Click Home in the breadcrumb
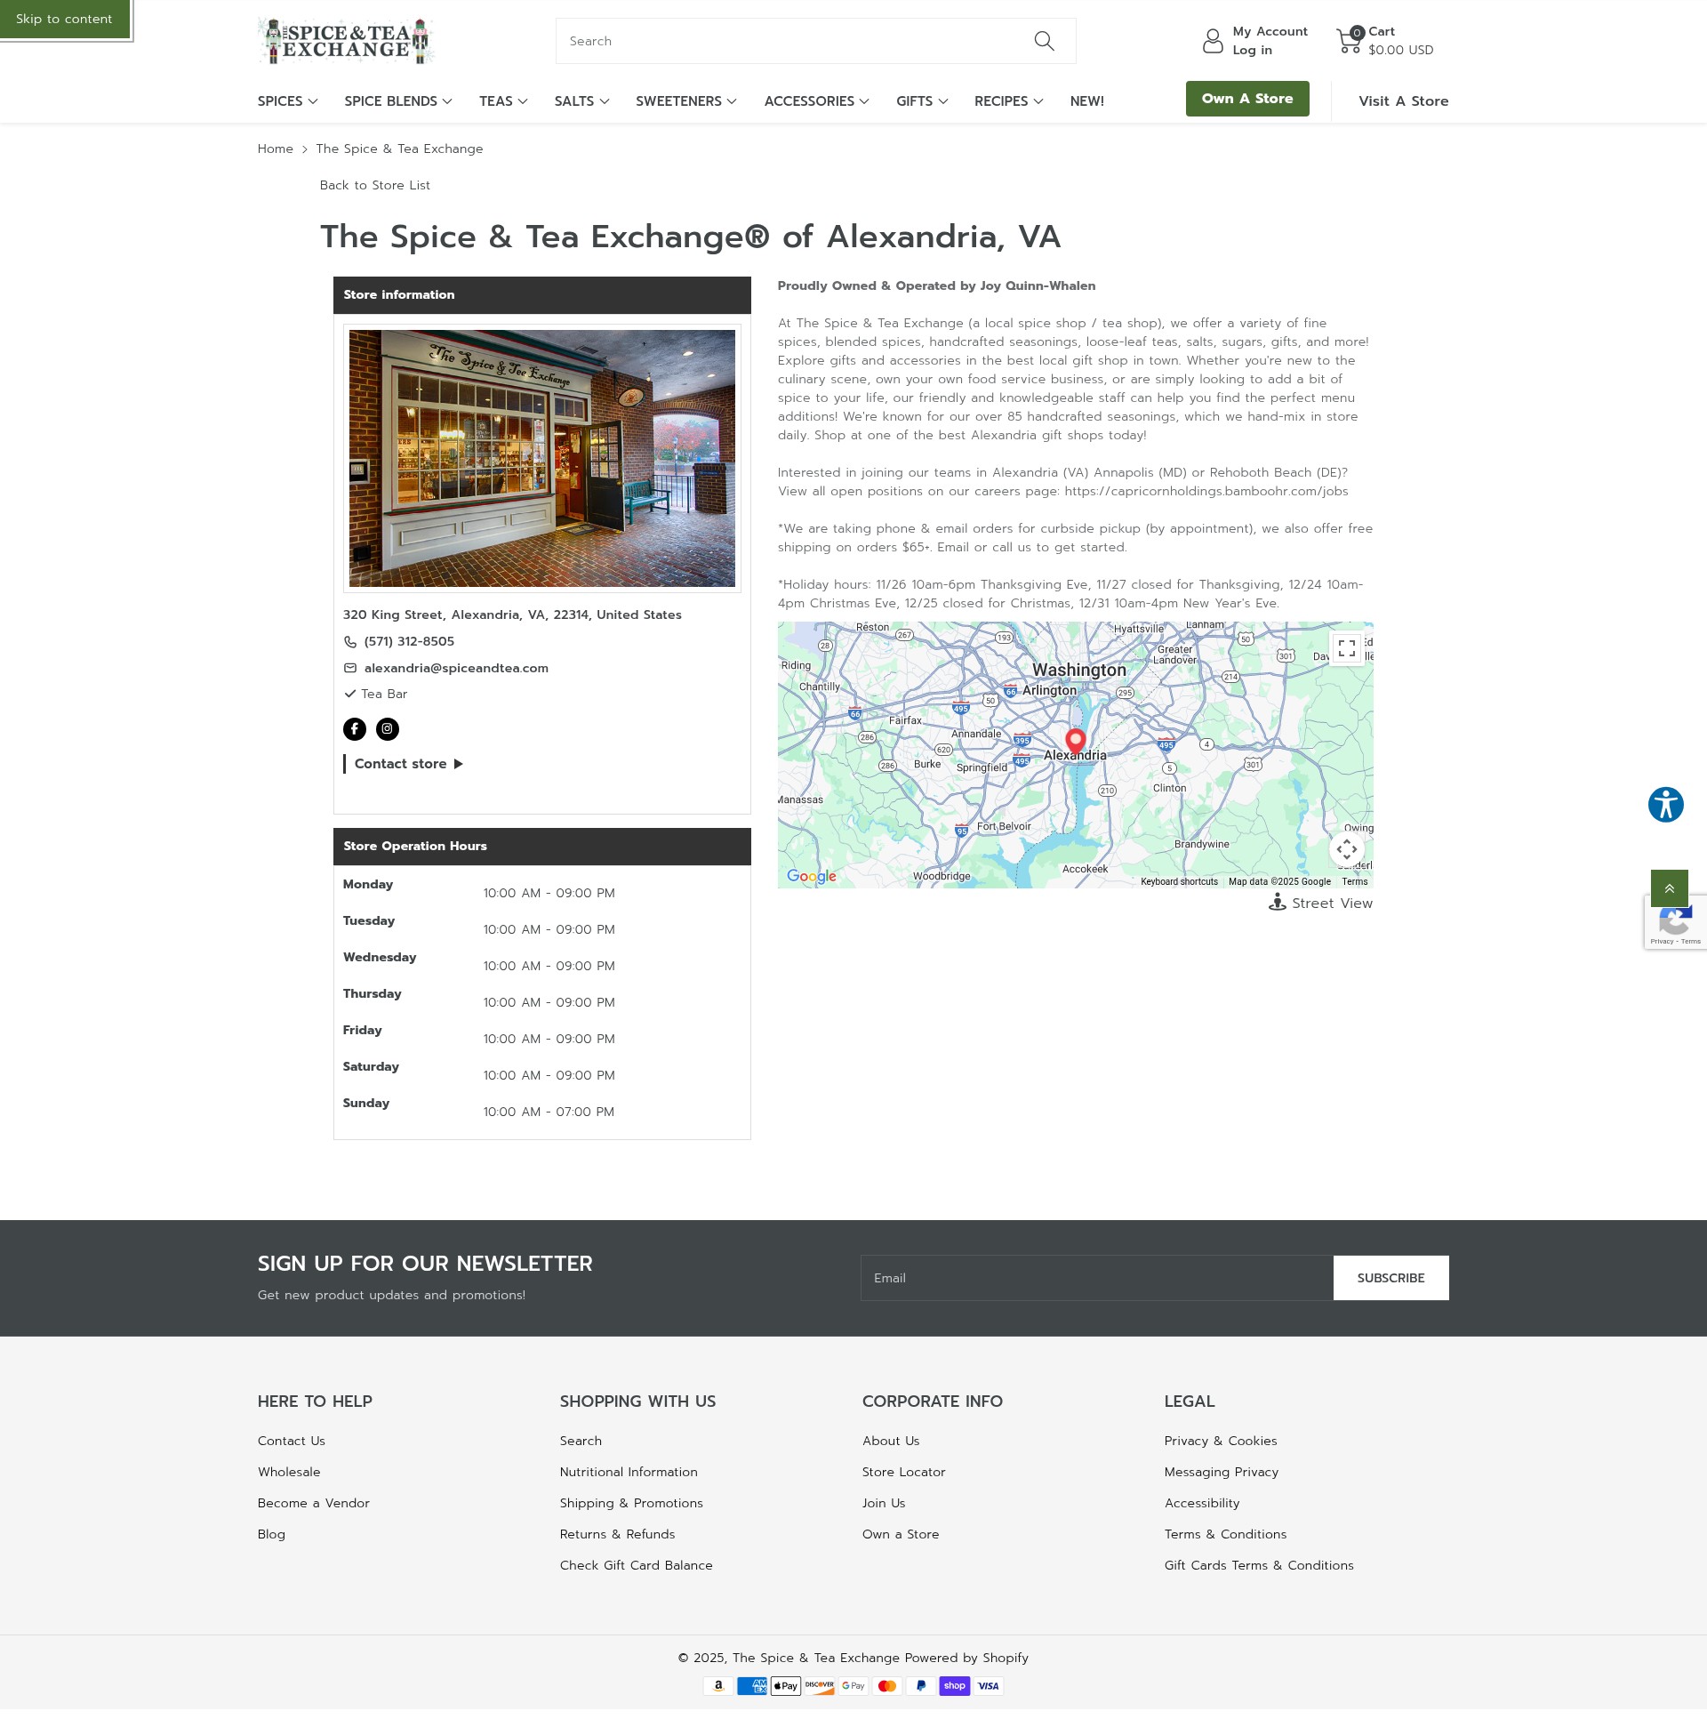1707x1727 pixels. (276, 149)
